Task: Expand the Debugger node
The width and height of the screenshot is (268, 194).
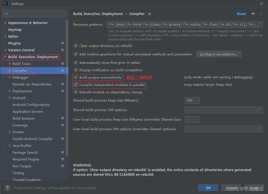Action: tap(10, 77)
